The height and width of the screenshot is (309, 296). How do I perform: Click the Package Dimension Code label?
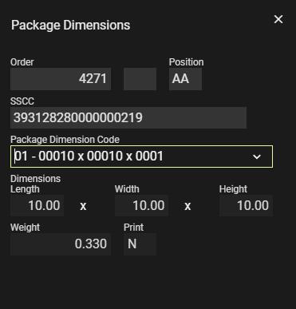click(x=65, y=140)
